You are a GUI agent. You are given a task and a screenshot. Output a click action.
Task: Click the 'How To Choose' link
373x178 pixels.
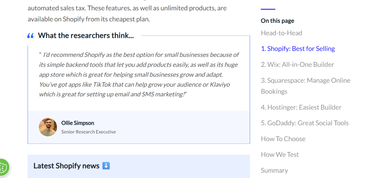pos(283,139)
